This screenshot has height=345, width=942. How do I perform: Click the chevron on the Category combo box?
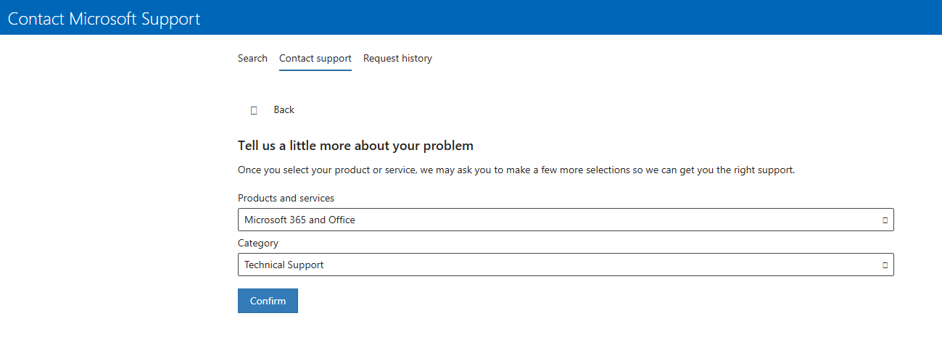pyautogui.click(x=885, y=265)
